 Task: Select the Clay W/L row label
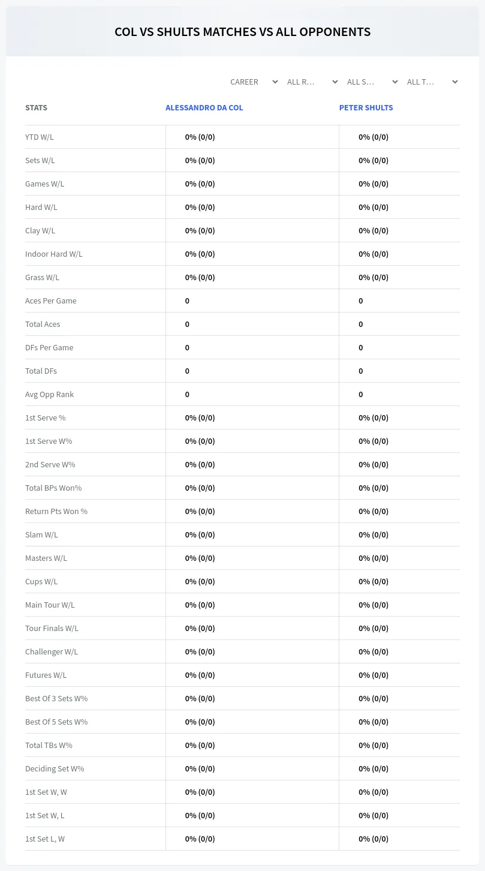point(40,230)
